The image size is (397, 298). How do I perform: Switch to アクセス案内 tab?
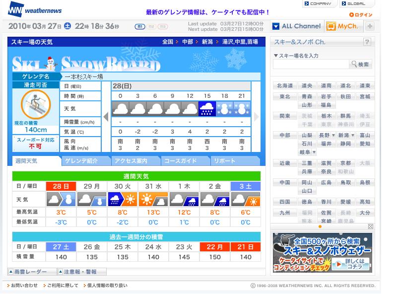[135, 161]
